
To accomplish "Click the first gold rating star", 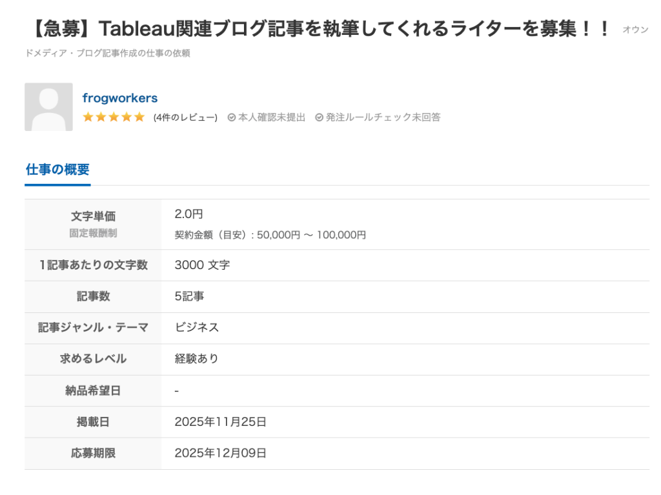I will [88, 117].
